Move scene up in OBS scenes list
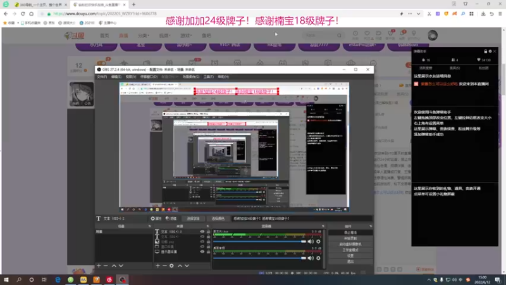The image size is (506, 285). [x=114, y=265]
